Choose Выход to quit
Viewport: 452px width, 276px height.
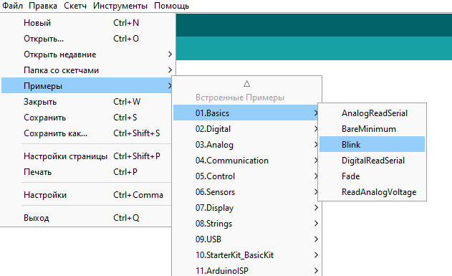pos(87,217)
